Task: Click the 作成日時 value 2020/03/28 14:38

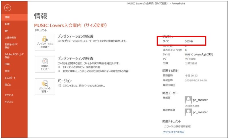Action: point(196,80)
